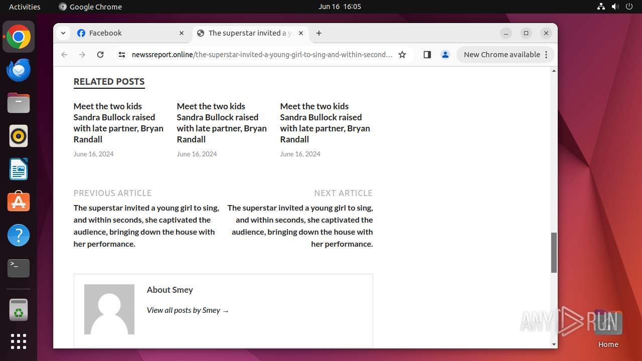Open second related Sandra Bullock post
The width and height of the screenshot is (642, 361).
click(x=222, y=123)
